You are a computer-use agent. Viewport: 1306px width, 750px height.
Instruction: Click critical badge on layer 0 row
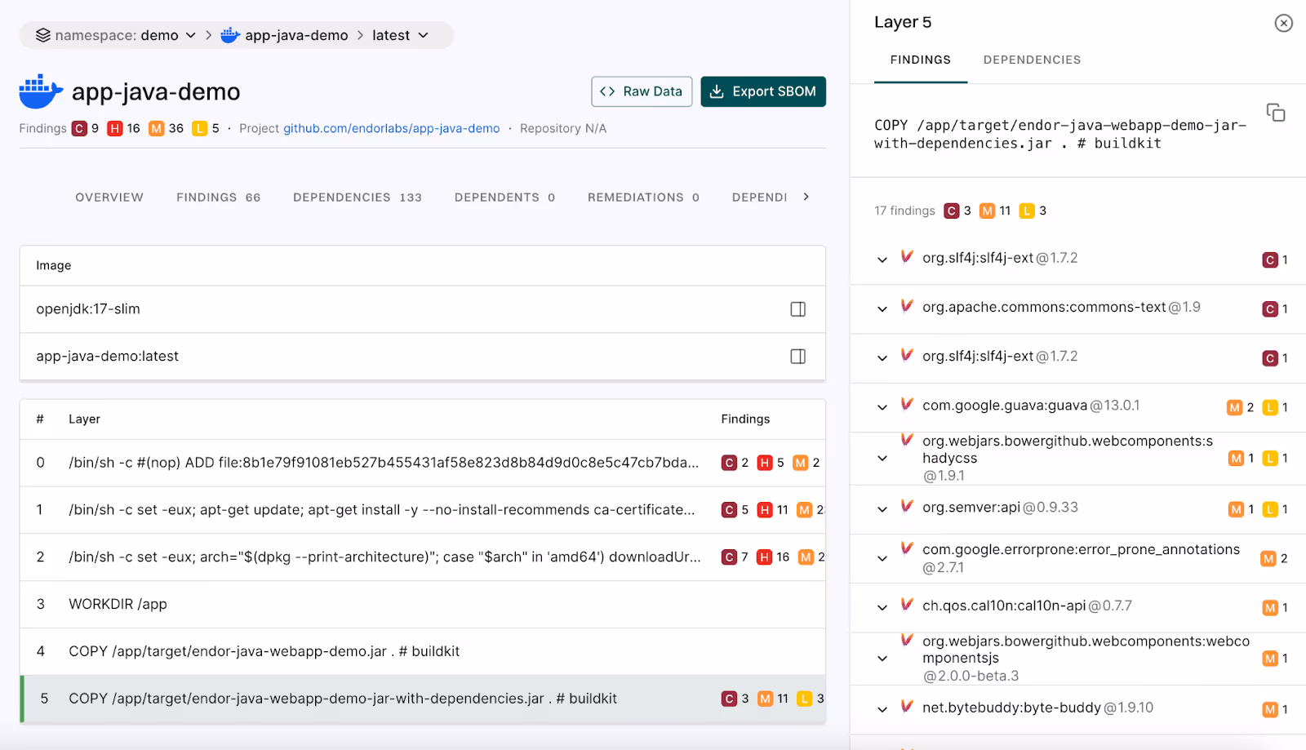point(729,463)
